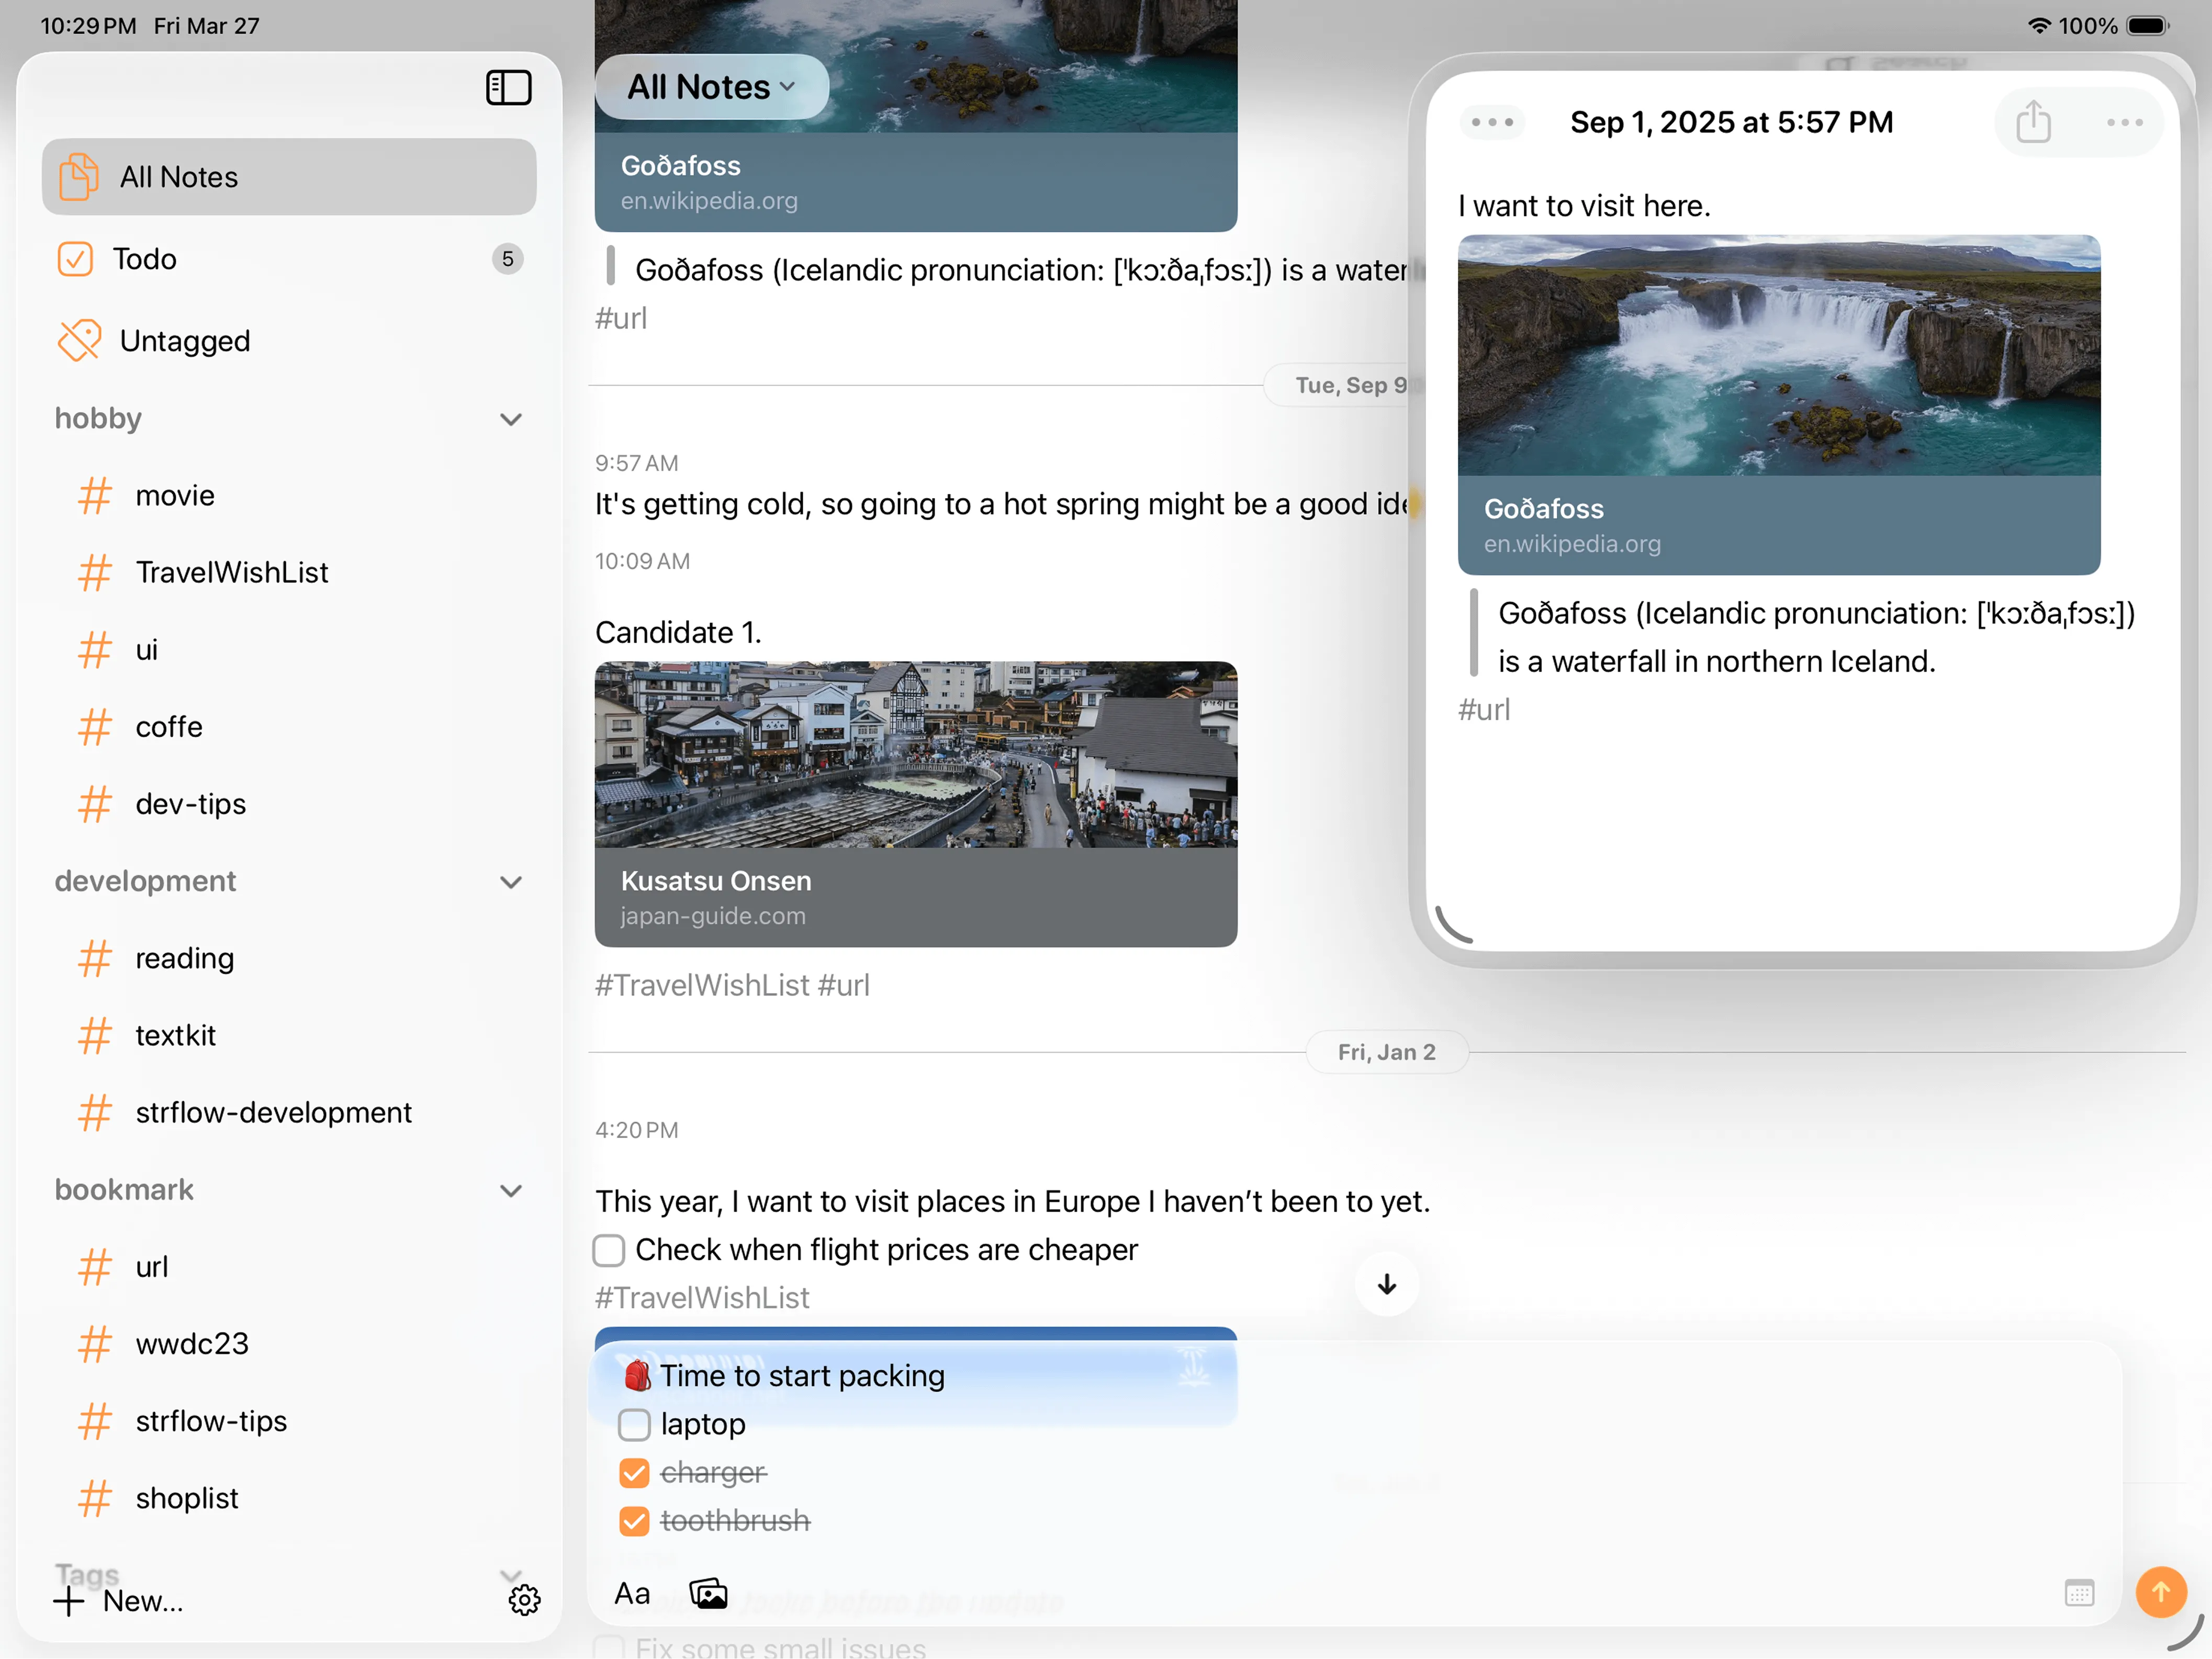Tap #url hashtag in the note popup
This screenshot has height=1659, width=2212.
point(1484,709)
